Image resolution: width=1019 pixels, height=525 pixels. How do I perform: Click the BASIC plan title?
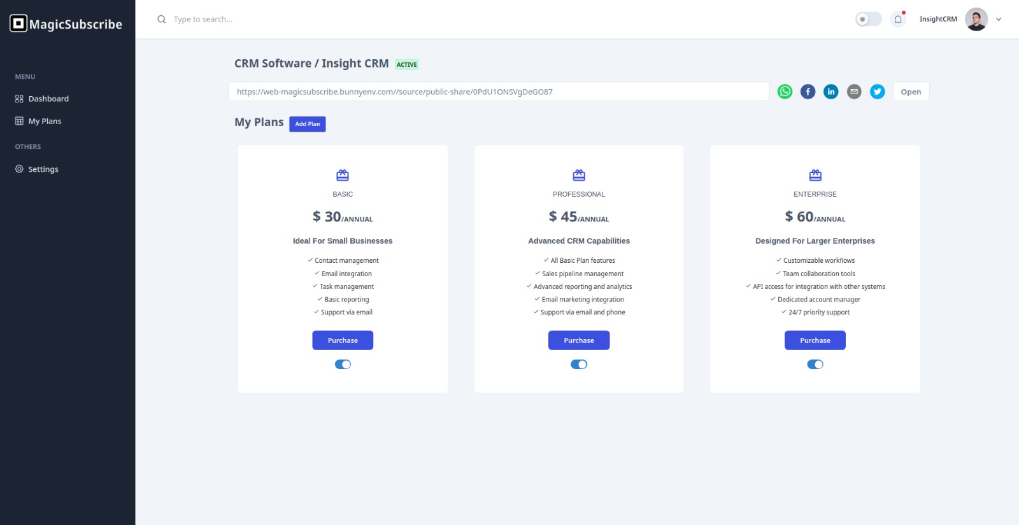[x=343, y=194]
